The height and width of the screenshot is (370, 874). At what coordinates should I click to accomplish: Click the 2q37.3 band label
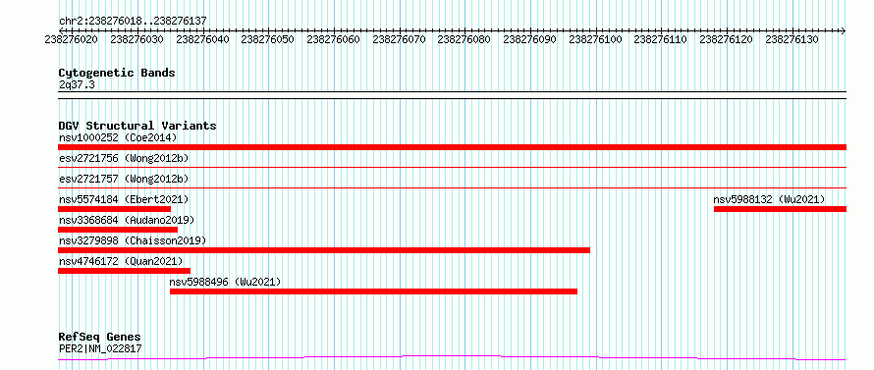(77, 84)
